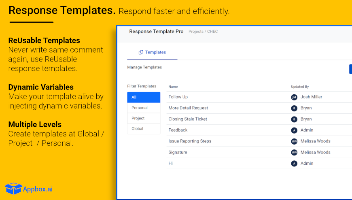Click Admin name in Hi row
352x200 pixels.
[307, 164]
